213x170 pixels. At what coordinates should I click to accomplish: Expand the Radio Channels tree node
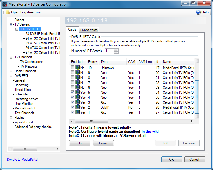click(11, 71)
